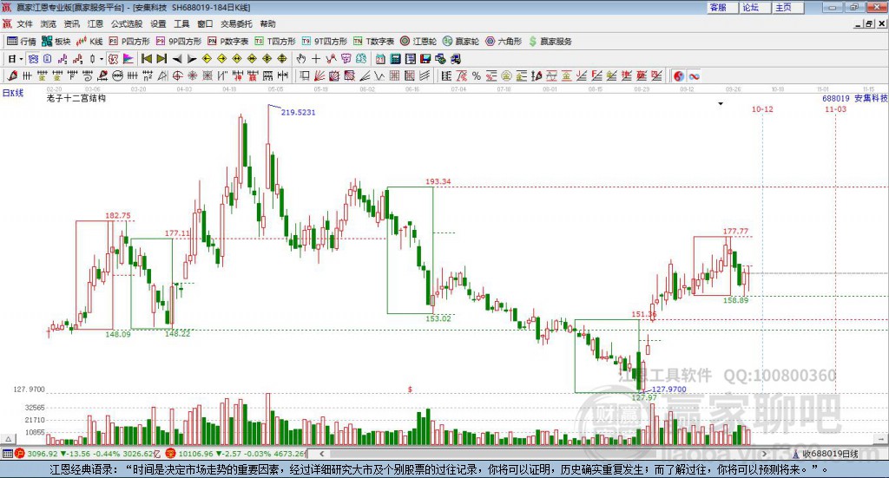The image size is (889, 478).
Task: Open the small black triangle dropdown on chart
Action: 721,103
